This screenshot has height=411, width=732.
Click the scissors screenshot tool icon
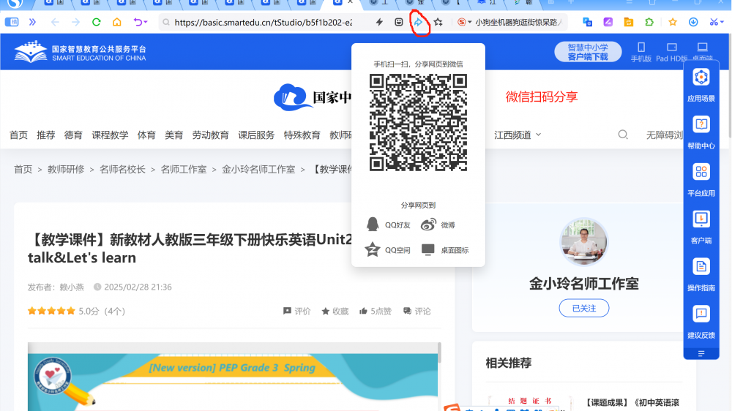coord(713,22)
